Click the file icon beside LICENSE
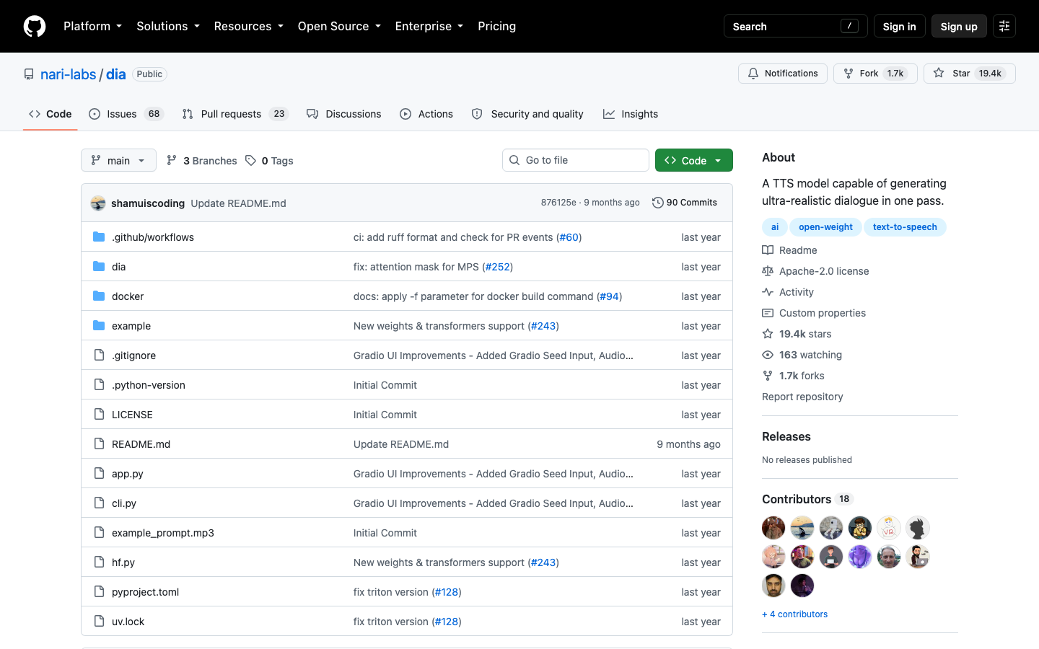 tap(99, 415)
